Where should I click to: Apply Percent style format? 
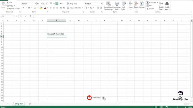coord(91,8)
